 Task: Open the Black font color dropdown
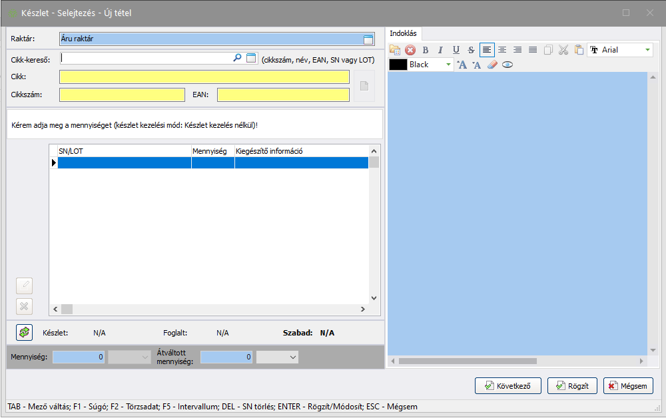(448, 65)
